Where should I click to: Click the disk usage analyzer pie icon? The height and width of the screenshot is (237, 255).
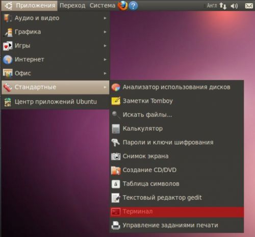pos(116,87)
